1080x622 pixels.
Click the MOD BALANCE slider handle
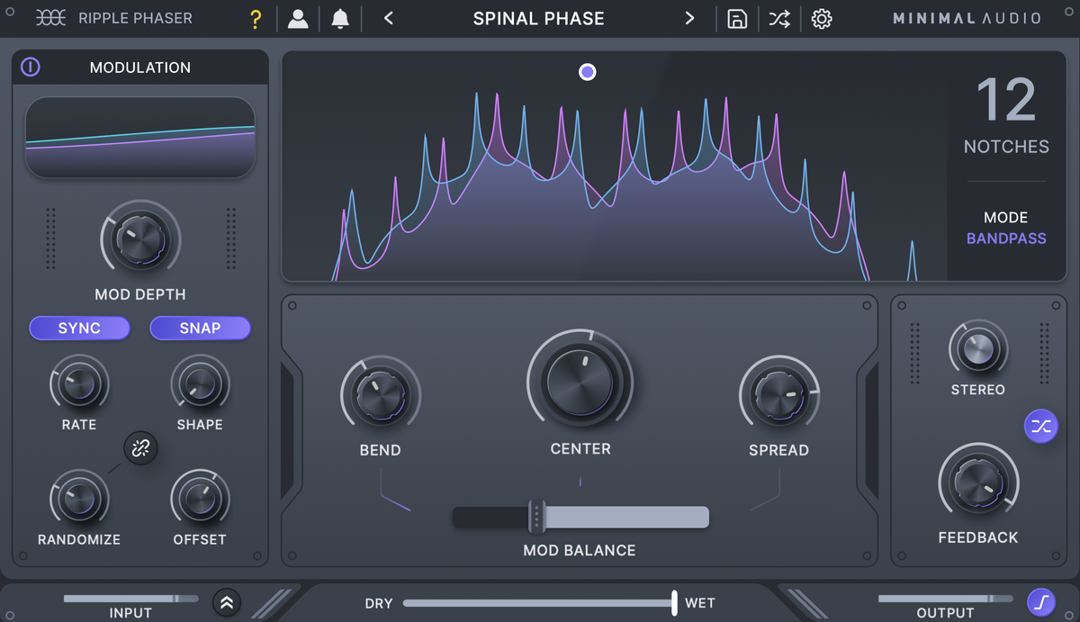tap(537, 517)
